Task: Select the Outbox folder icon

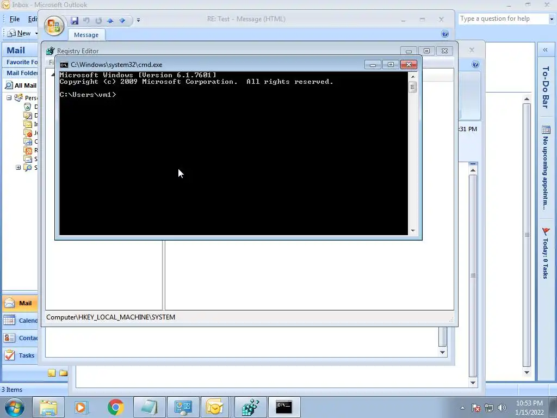Action: click(28, 142)
